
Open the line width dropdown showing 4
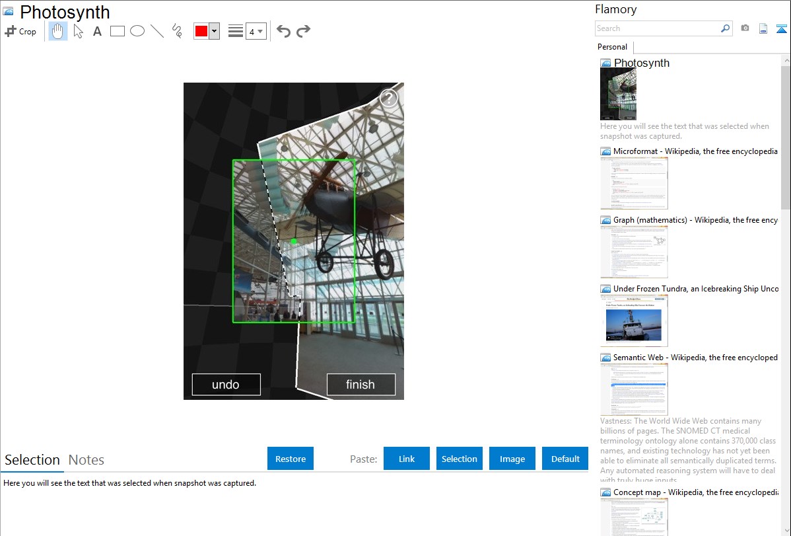(256, 31)
